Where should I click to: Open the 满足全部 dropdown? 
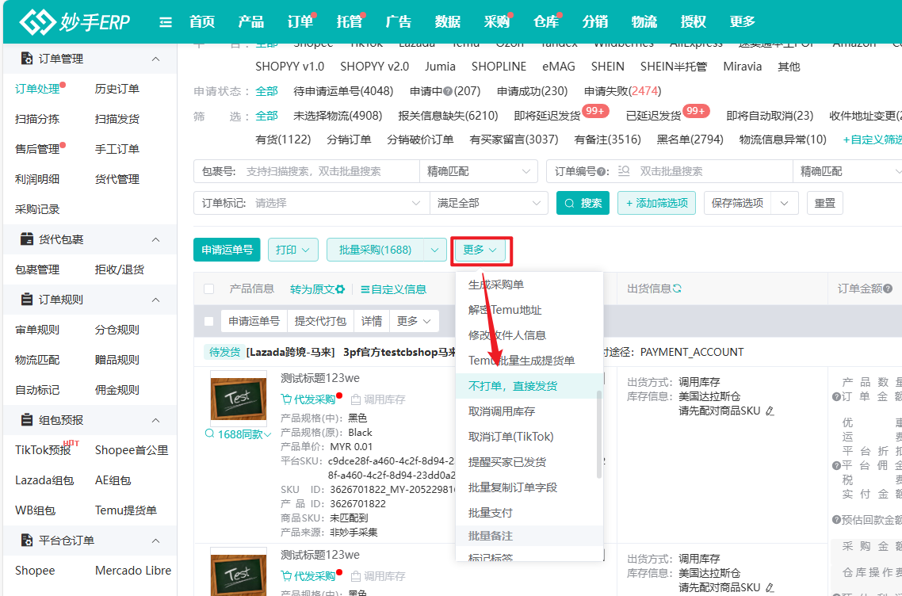pos(488,203)
